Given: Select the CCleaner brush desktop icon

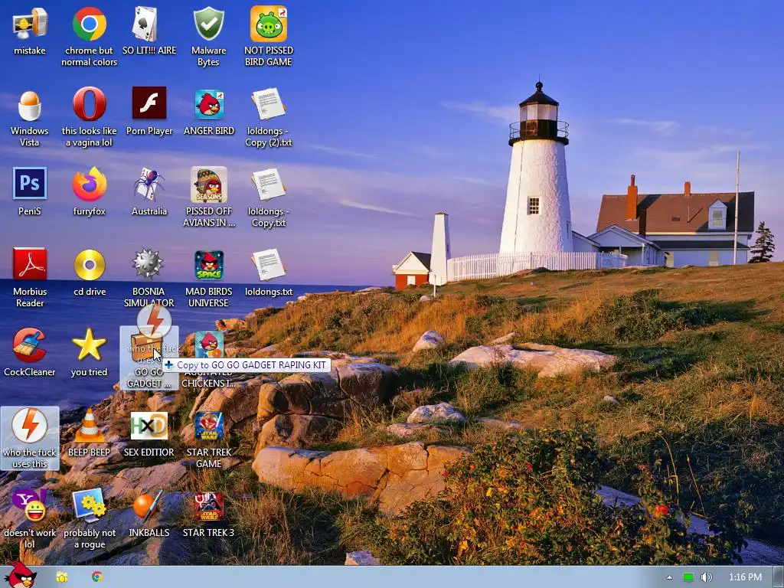Looking at the screenshot, I should 30,345.
